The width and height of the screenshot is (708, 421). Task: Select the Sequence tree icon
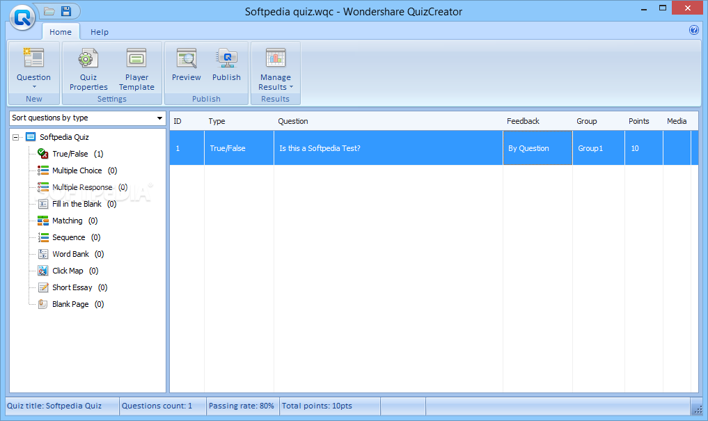click(x=43, y=237)
